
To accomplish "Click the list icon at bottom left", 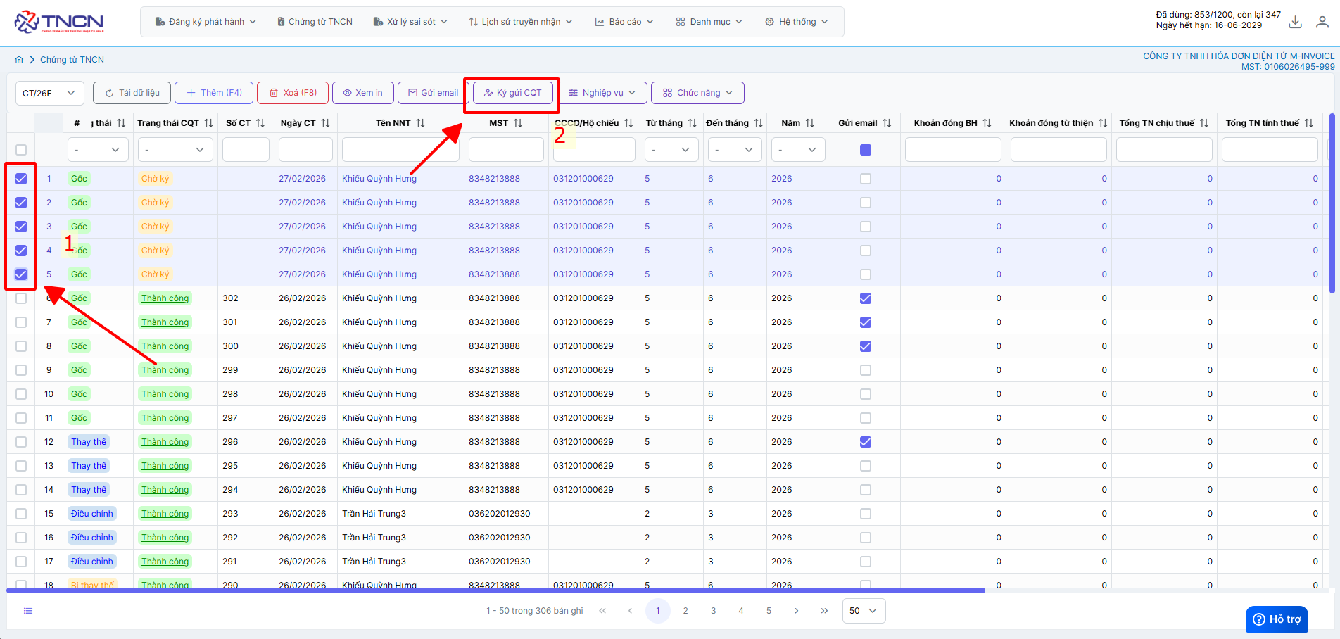I will coord(28,611).
